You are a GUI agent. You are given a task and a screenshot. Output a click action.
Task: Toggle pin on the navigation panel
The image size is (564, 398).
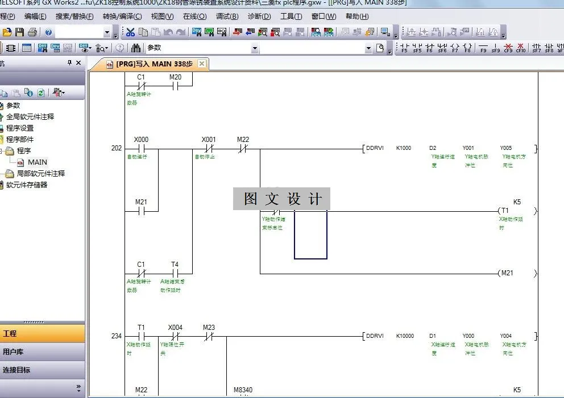pyautogui.click(x=69, y=63)
